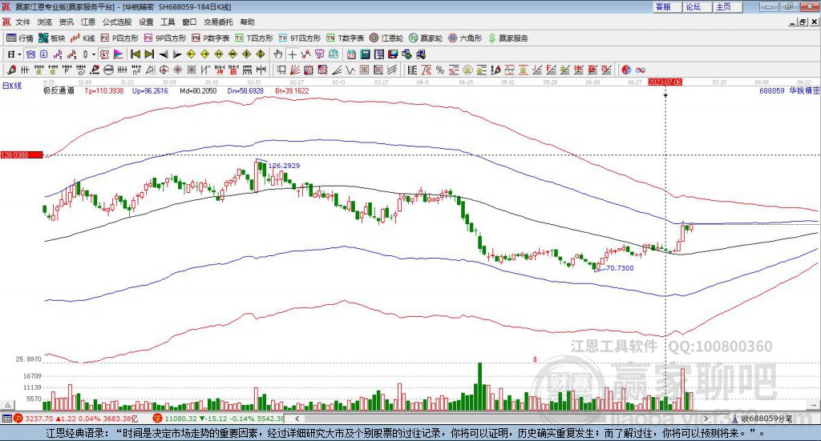Click the 688059 华锐精密 stock label
Image resolution: width=821 pixels, height=441 pixels.
point(789,91)
